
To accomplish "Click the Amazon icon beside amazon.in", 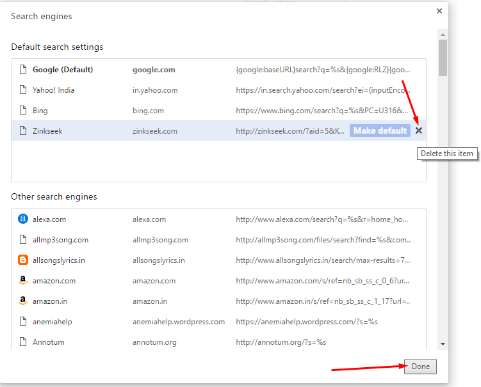I will coord(23,301).
